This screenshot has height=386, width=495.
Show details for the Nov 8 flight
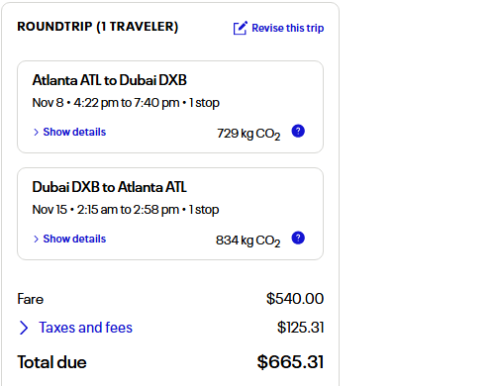tap(74, 132)
